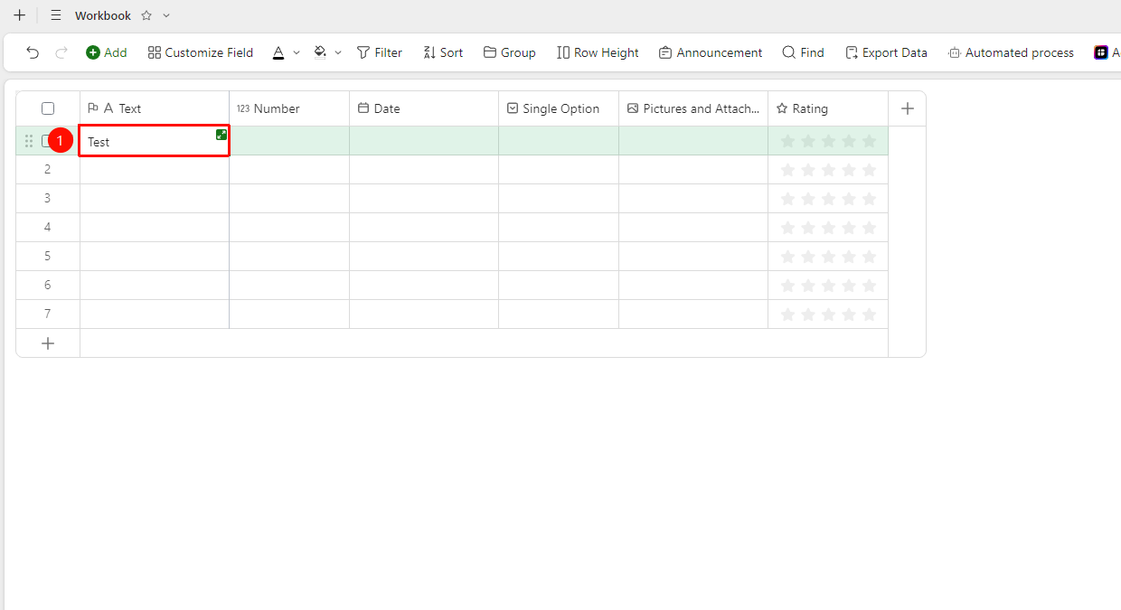Expand the Test record with the green icon
1121x610 pixels.
(x=221, y=135)
